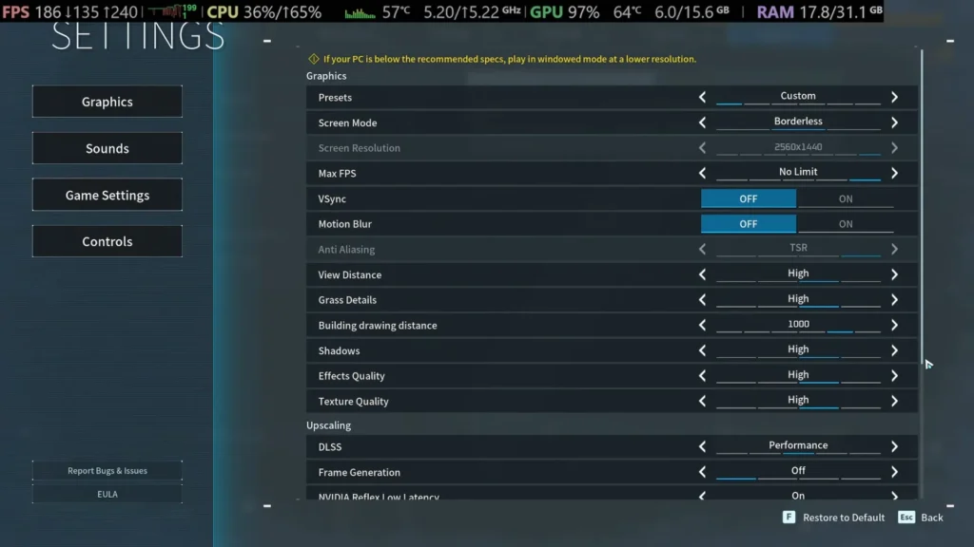Raise Grass Details with right arrow
This screenshot has width=974, height=547.
point(894,299)
